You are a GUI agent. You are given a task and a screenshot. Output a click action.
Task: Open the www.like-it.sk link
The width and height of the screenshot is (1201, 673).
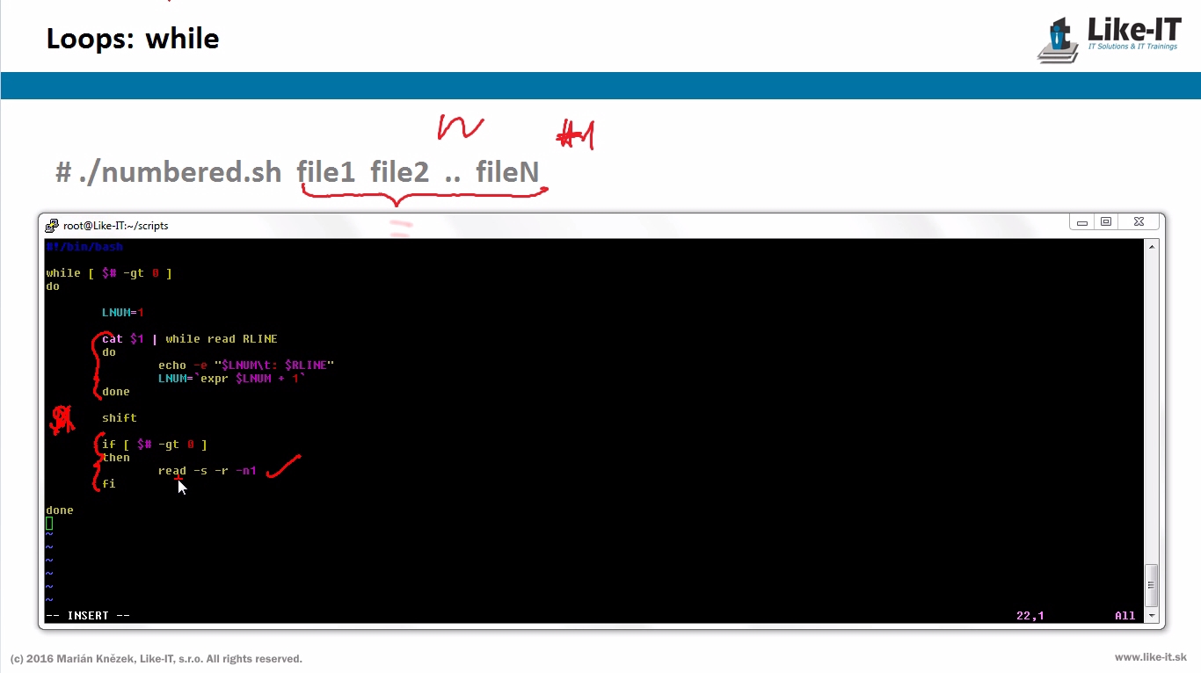point(1150,657)
